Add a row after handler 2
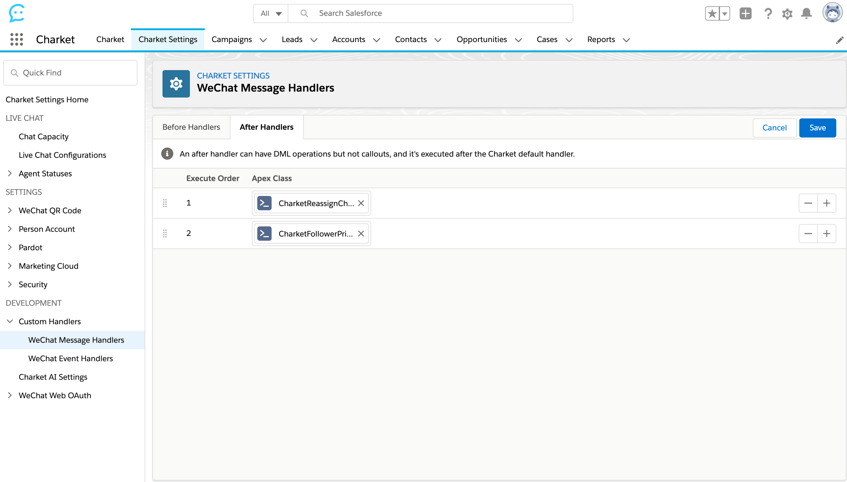This screenshot has width=847, height=482. pyautogui.click(x=826, y=233)
